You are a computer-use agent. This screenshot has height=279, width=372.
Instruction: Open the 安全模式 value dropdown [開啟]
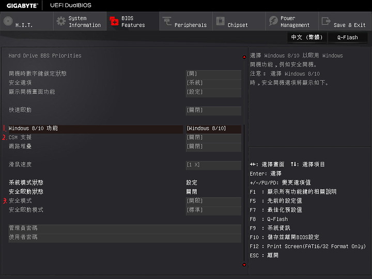pyautogui.click(x=213, y=201)
